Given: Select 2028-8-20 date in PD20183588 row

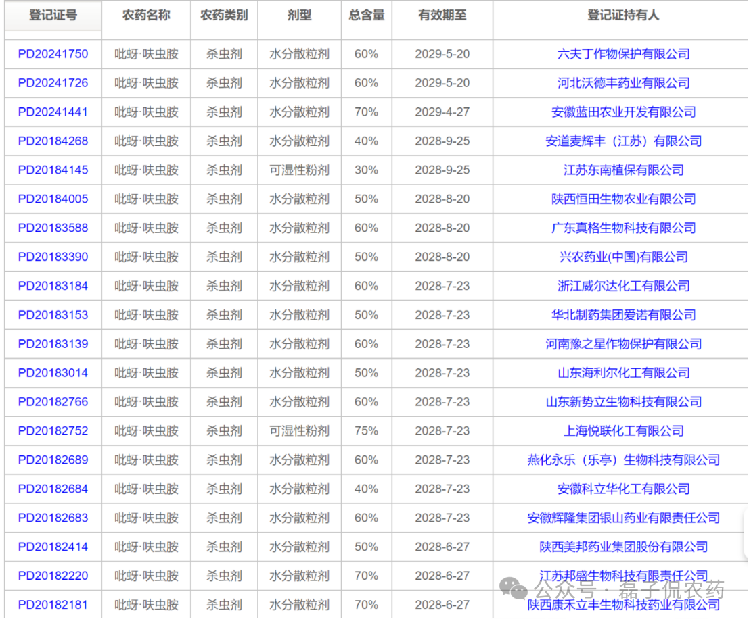Looking at the screenshot, I should click(x=442, y=228).
